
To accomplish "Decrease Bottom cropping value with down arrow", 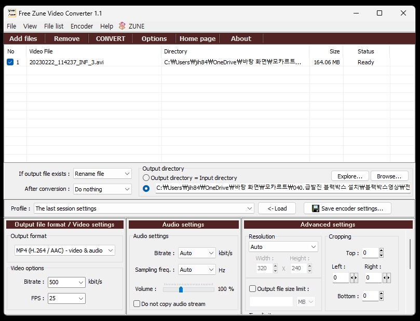I will coord(382,298).
